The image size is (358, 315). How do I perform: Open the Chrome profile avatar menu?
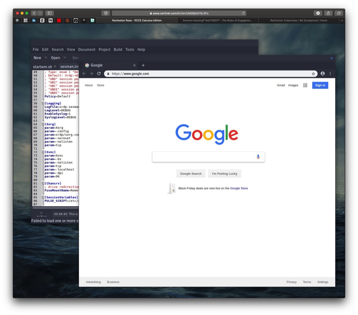point(322,74)
